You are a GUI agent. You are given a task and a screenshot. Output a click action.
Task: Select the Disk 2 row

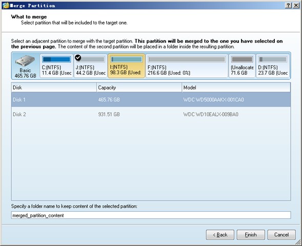[x=151, y=115]
